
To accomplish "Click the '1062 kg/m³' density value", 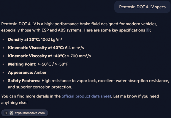I will tap(52, 39).
